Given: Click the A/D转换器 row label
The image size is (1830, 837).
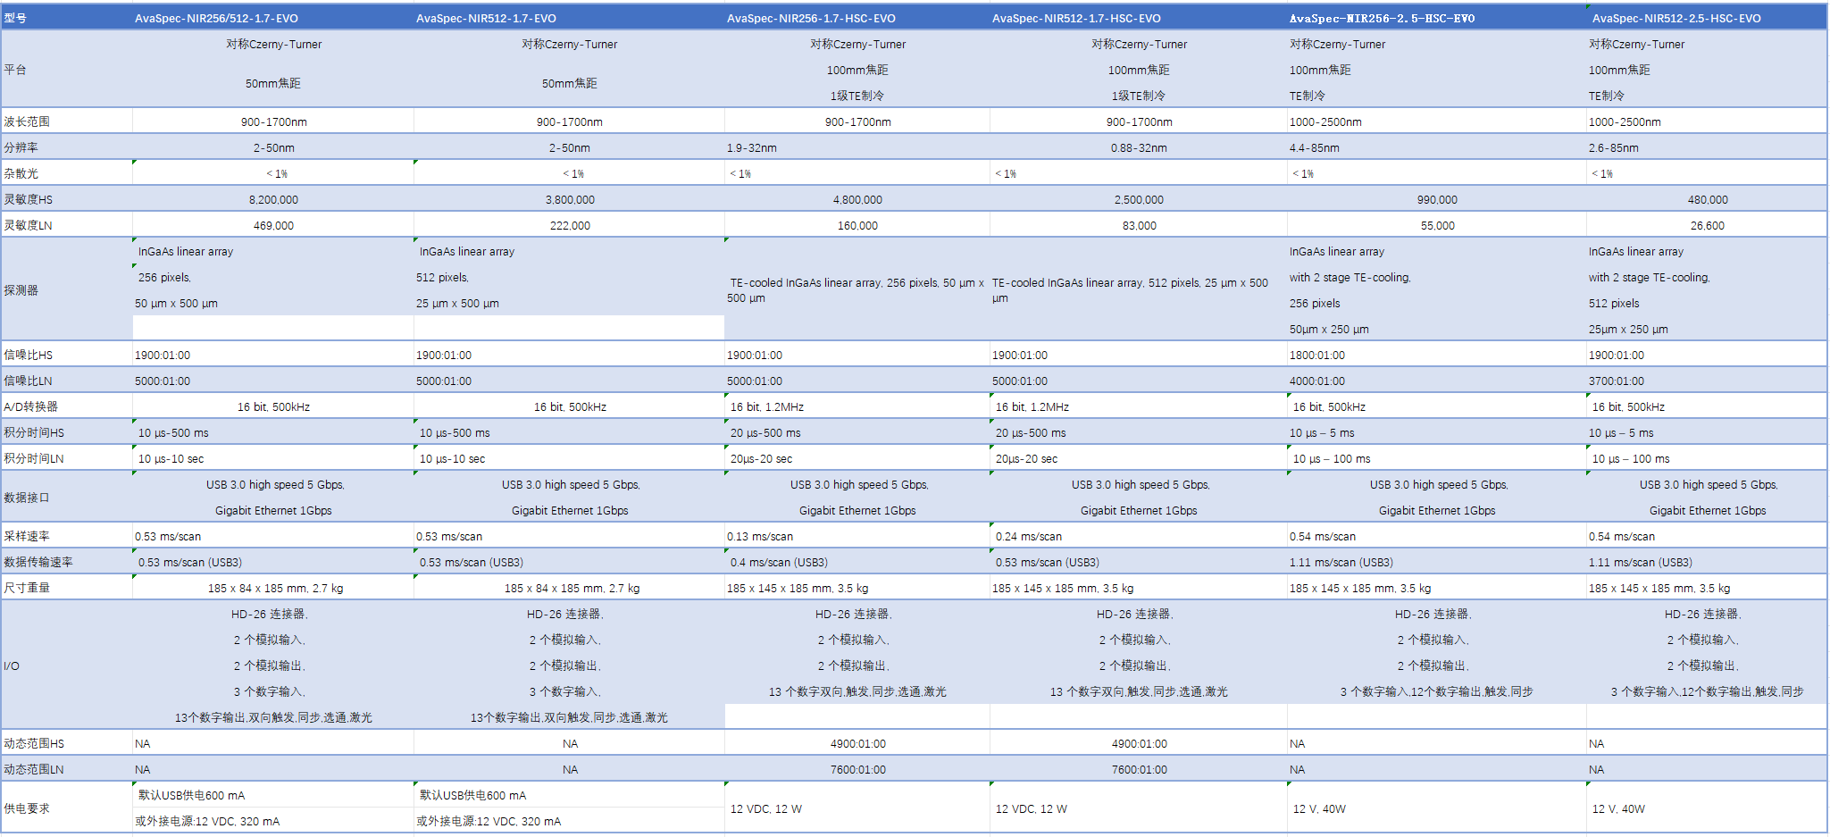Looking at the screenshot, I should tap(67, 406).
